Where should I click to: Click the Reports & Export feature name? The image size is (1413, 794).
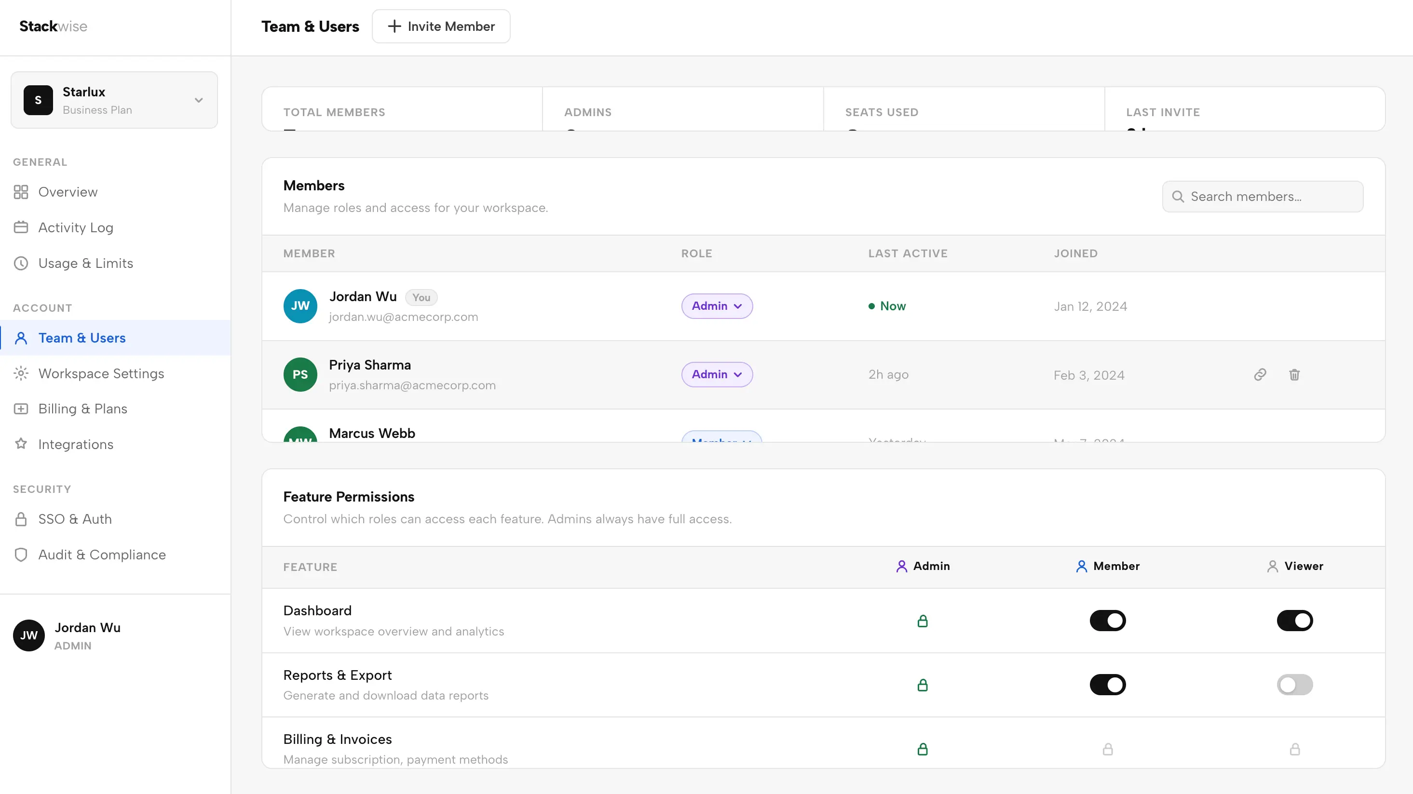click(338, 675)
